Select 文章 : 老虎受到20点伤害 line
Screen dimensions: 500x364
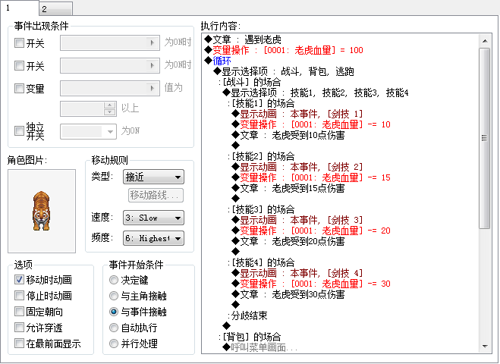[288, 241]
